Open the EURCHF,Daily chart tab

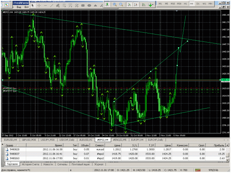click(156, 140)
